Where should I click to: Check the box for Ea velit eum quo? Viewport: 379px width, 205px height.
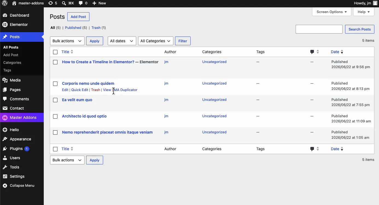[55, 100]
